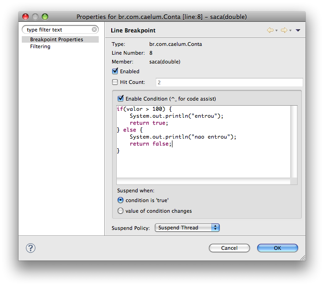Screen dimensions: 324x286
Task: Expand the back history dropdown arrow
Action: 276,31
